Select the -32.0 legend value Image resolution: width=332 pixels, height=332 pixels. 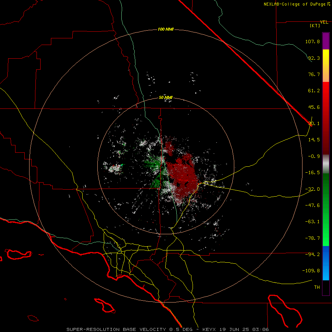[x=312, y=189]
